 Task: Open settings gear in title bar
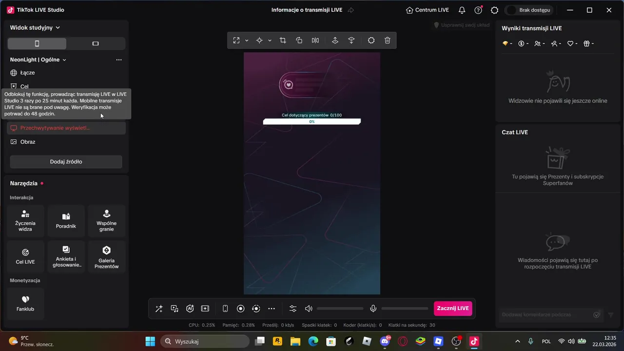[495, 10]
